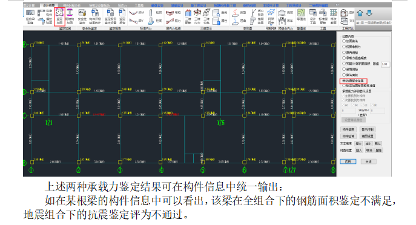This screenshot has width=416, height=225.
Task: Show the beam moment 梁M diagram icon
Action: (136, 13)
